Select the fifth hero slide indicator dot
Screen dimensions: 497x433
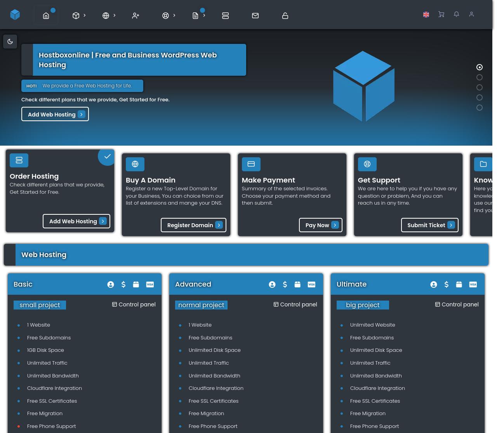coord(480,108)
